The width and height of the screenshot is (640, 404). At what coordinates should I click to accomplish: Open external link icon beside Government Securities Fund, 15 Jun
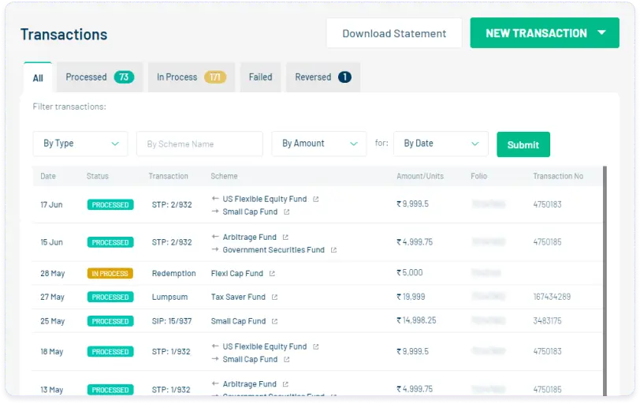point(333,250)
